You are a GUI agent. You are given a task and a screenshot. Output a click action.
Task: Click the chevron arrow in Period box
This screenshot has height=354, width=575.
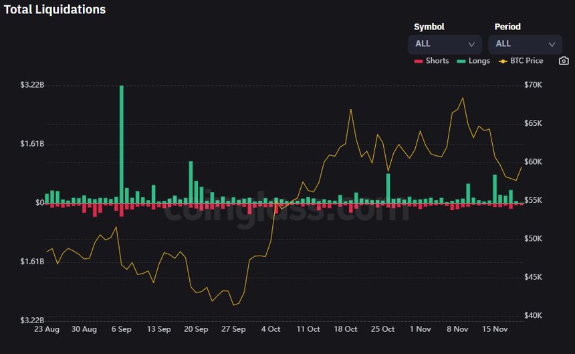coord(552,44)
